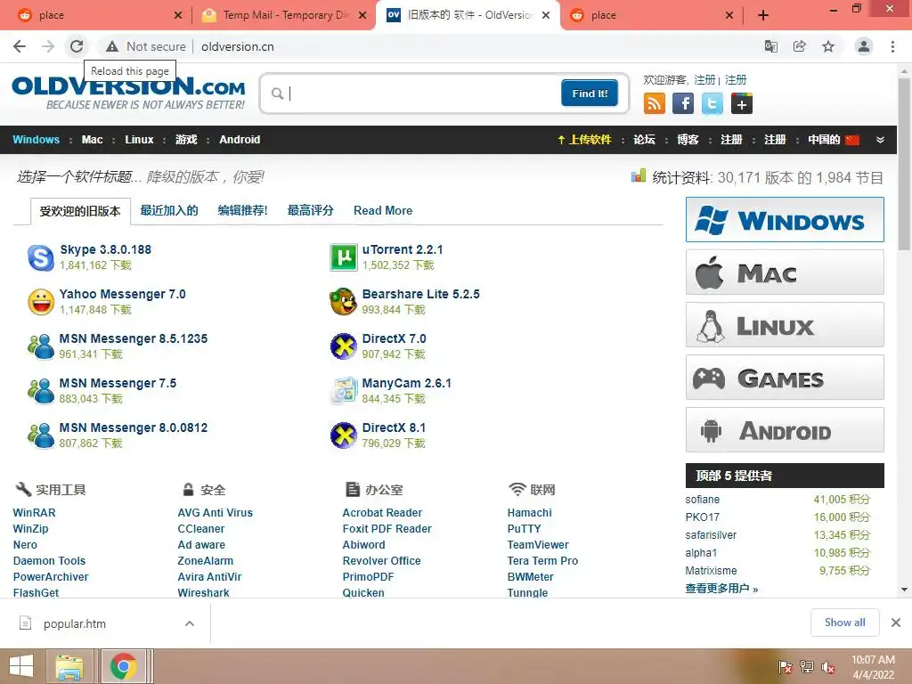This screenshot has width=912, height=684.
Task: Click the translate page icon
Action: point(771,46)
